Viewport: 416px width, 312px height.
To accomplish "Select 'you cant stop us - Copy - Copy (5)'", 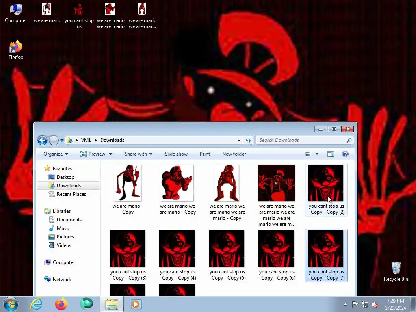I will 227,255.
